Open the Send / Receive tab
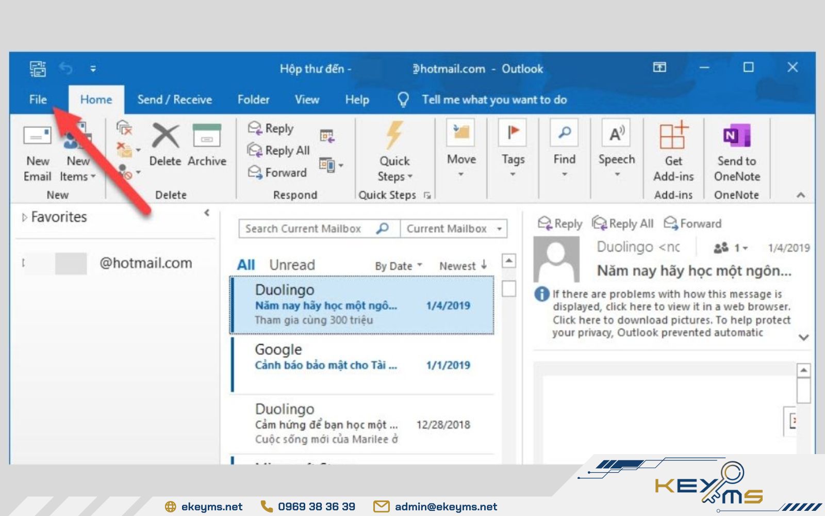825x516 pixels. click(174, 100)
